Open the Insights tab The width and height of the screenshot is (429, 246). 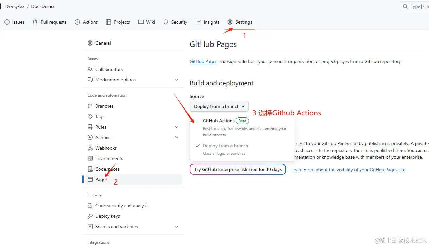[x=207, y=22]
